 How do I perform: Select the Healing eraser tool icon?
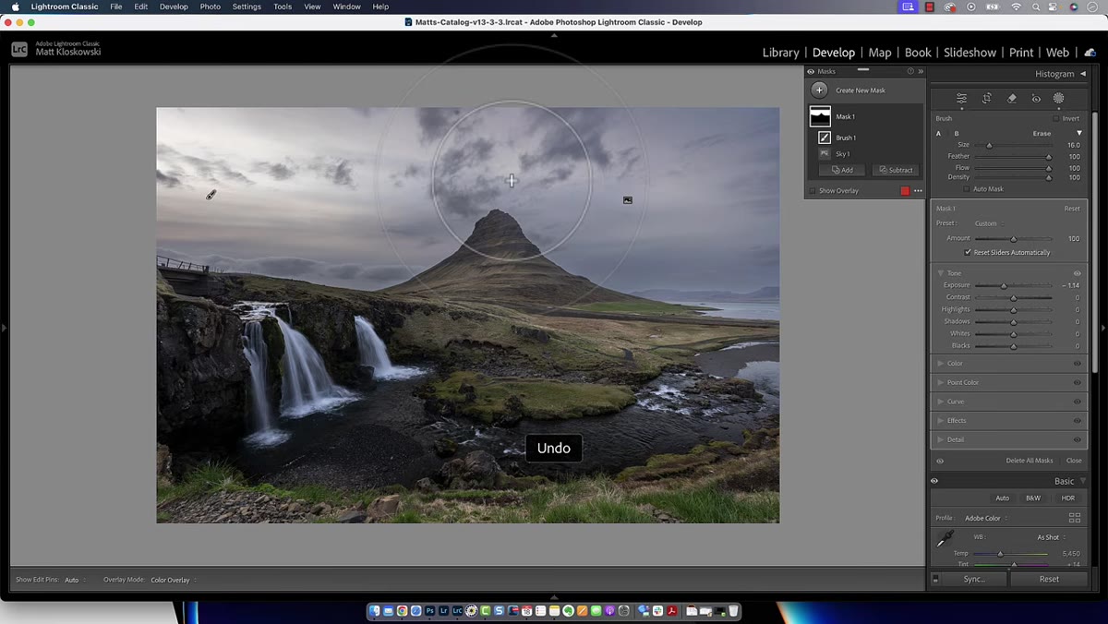click(x=1011, y=98)
